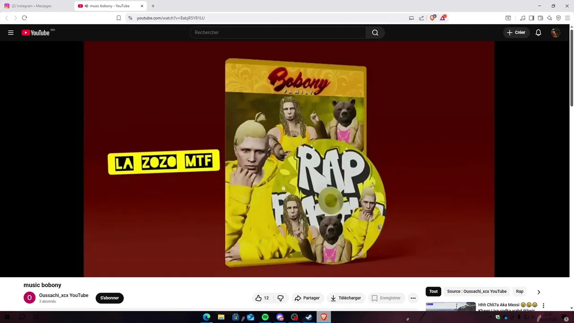Open the Brave playlist music note icon
Viewport: 574px width, 323px height.
tap(522, 18)
